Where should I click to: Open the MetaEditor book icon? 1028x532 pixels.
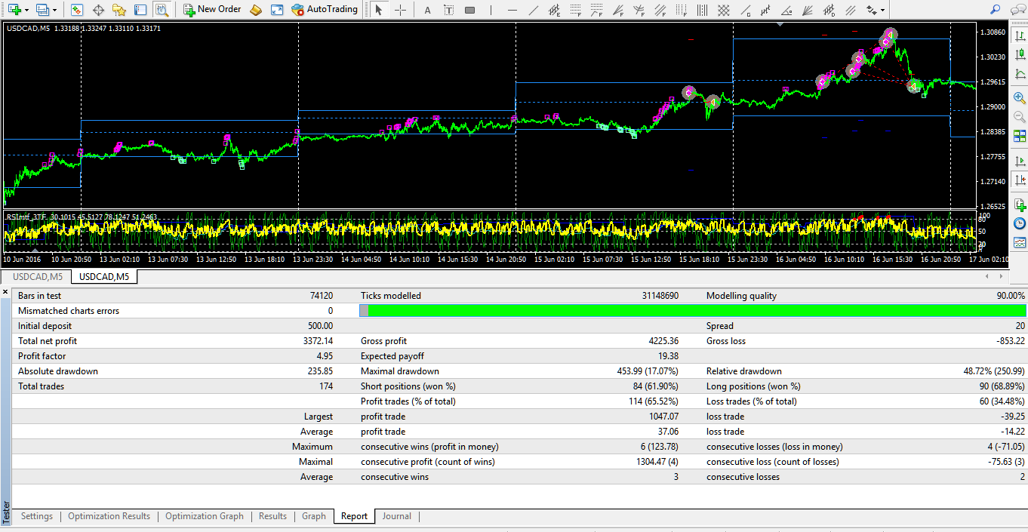click(x=256, y=10)
